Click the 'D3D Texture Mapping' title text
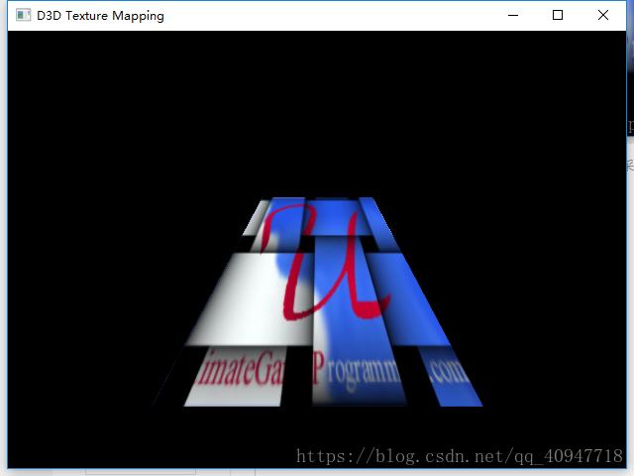 click(x=100, y=16)
